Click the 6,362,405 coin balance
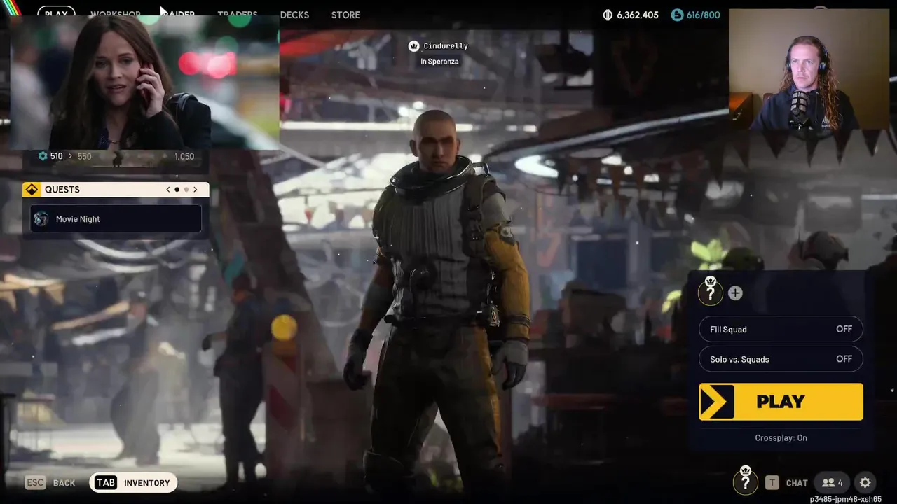This screenshot has height=504, width=897. tap(638, 15)
